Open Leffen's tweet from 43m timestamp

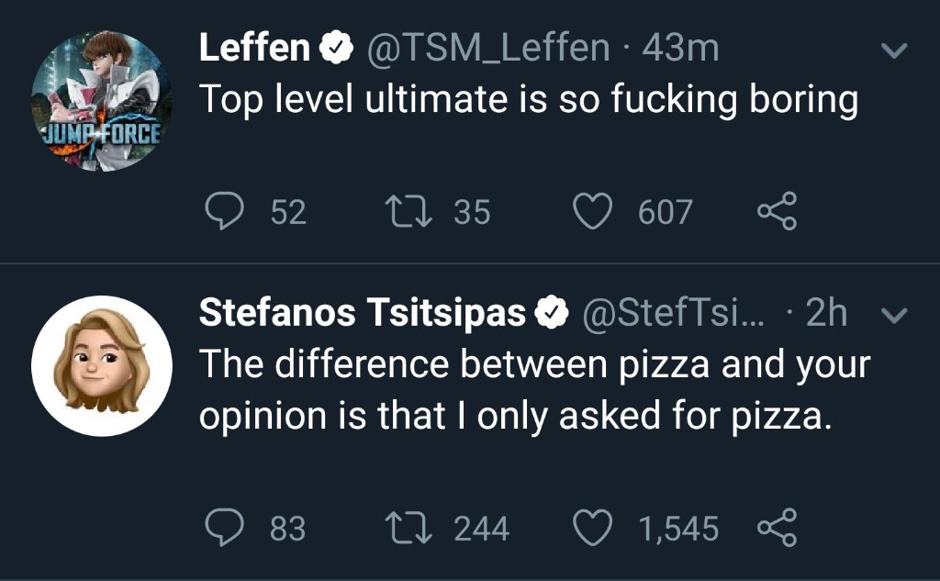(x=680, y=49)
